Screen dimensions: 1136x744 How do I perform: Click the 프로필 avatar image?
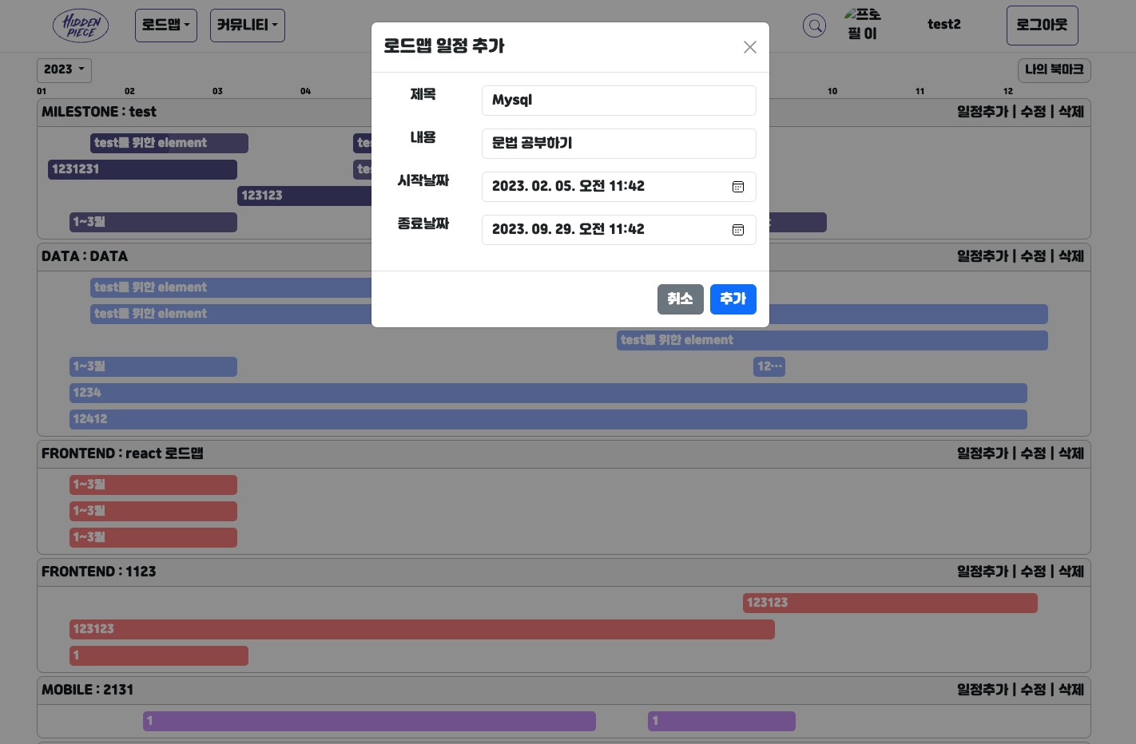point(863,25)
